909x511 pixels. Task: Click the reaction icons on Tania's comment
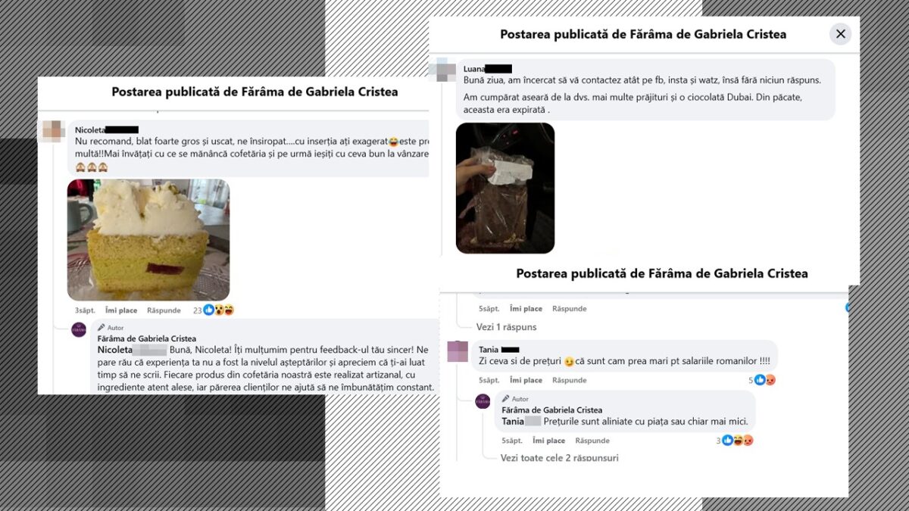pyautogui.click(x=765, y=380)
